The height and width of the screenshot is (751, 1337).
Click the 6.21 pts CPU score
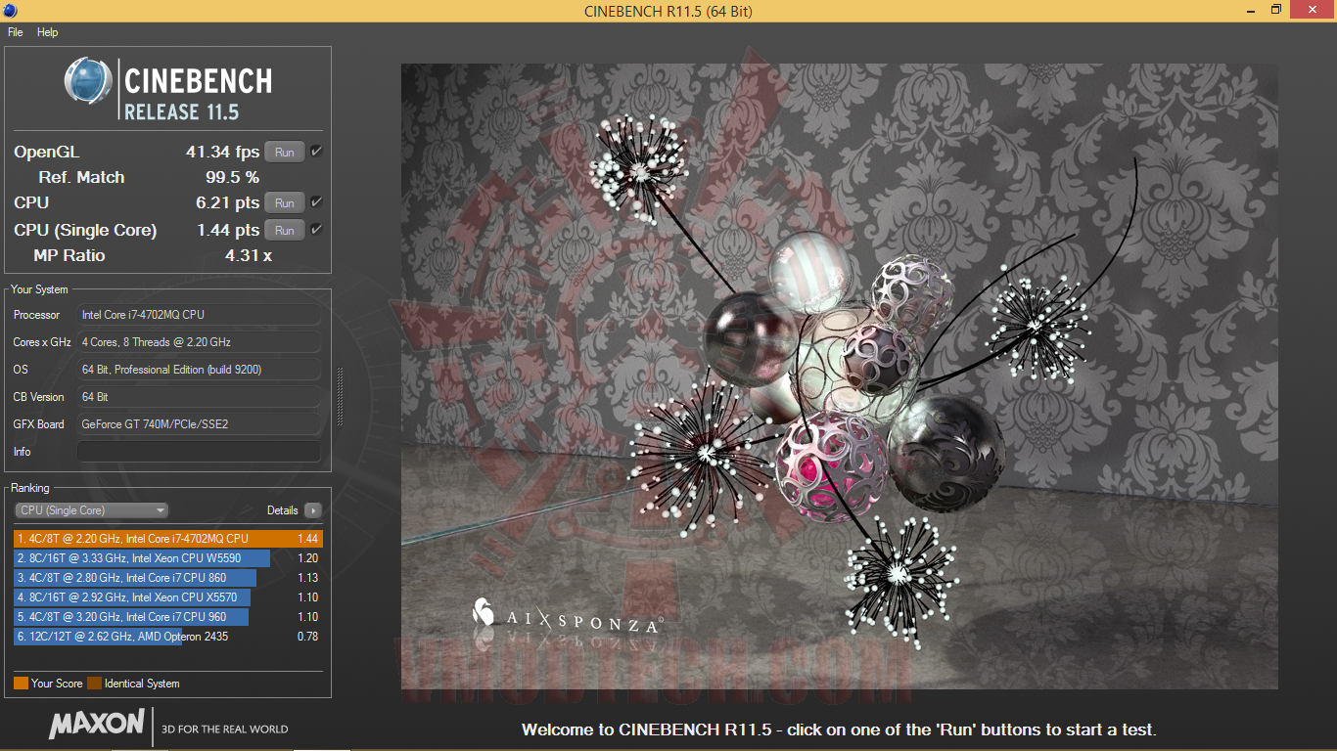[227, 202]
